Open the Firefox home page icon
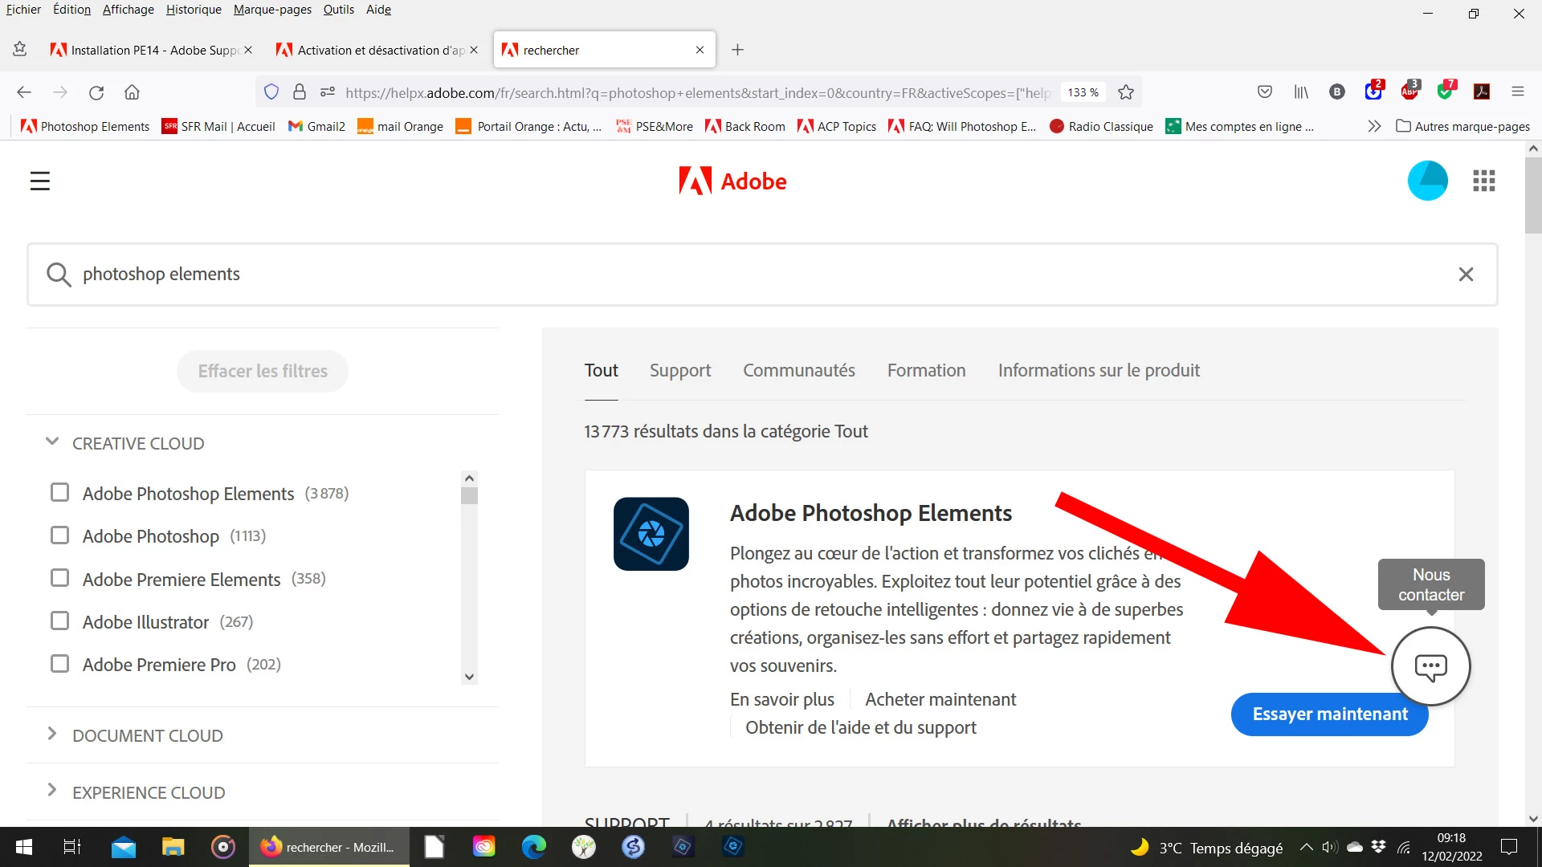The height and width of the screenshot is (867, 1542). click(132, 92)
